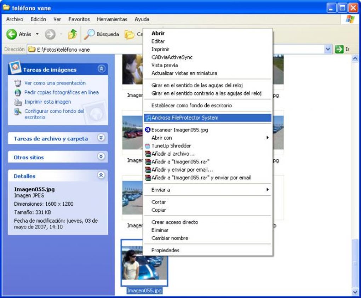Select Vista previa menu entry
This screenshot has width=361, height=298.
click(207, 65)
